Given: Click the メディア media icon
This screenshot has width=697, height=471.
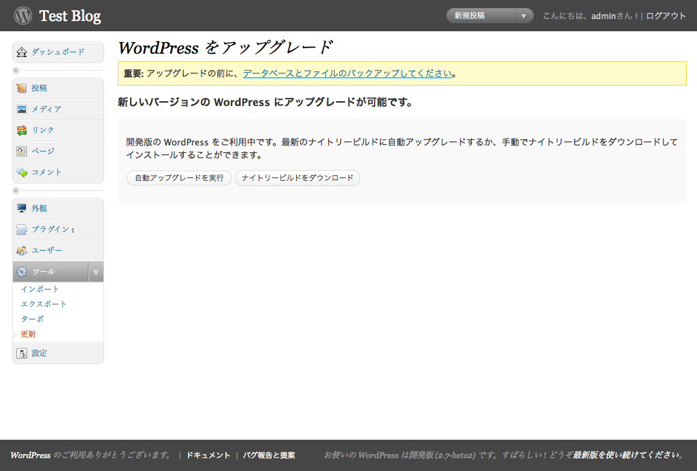Looking at the screenshot, I should [21, 109].
